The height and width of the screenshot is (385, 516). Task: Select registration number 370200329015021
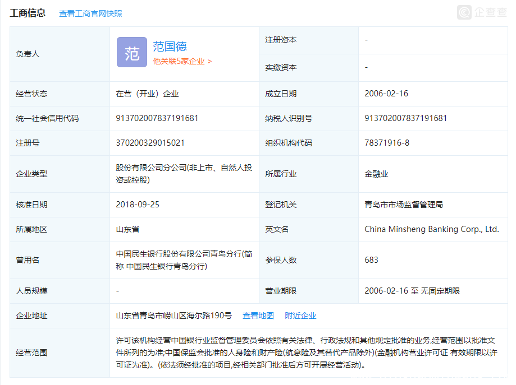tap(150, 143)
